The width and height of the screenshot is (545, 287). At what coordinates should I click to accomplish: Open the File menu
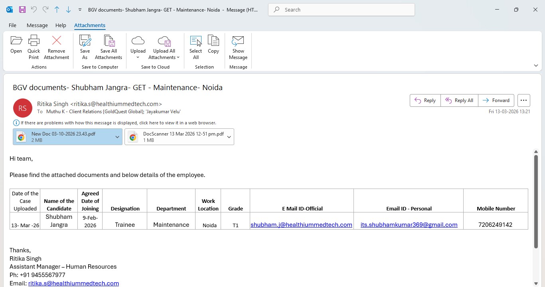[x=12, y=25]
